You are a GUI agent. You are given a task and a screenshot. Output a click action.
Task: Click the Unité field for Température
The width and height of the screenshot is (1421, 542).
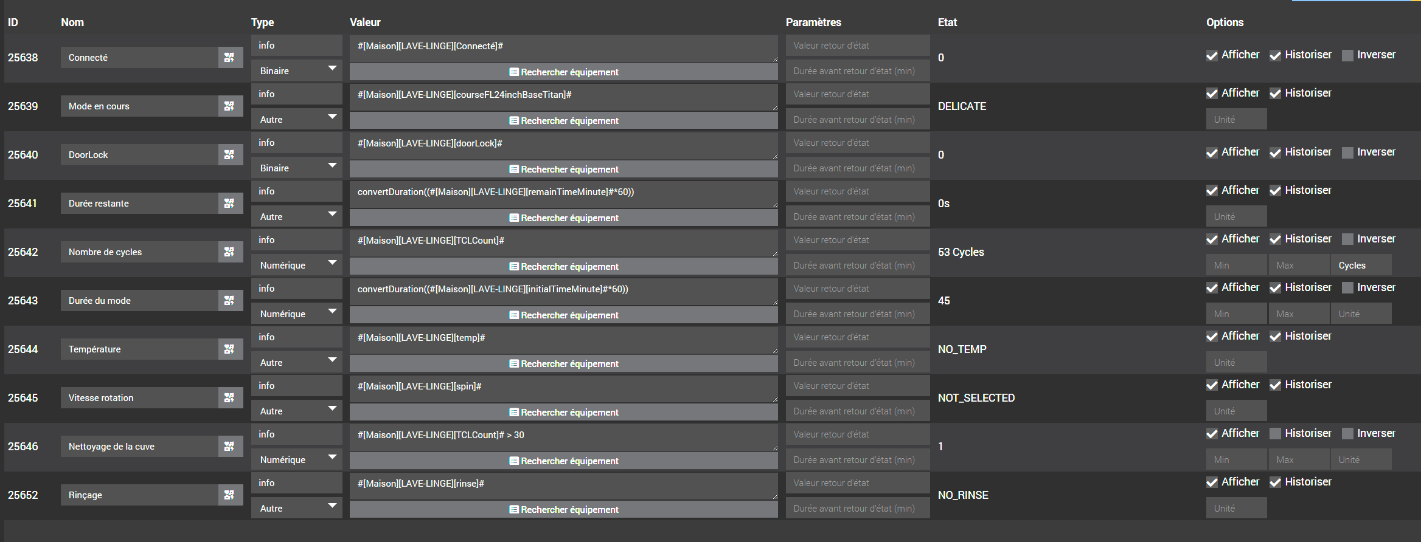1235,363
